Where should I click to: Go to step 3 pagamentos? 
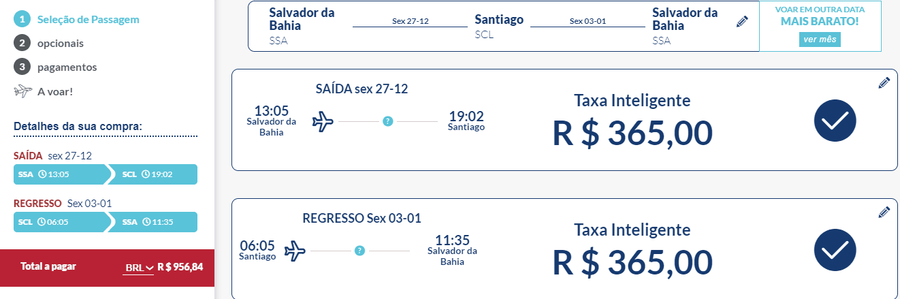[x=55, y=67]
